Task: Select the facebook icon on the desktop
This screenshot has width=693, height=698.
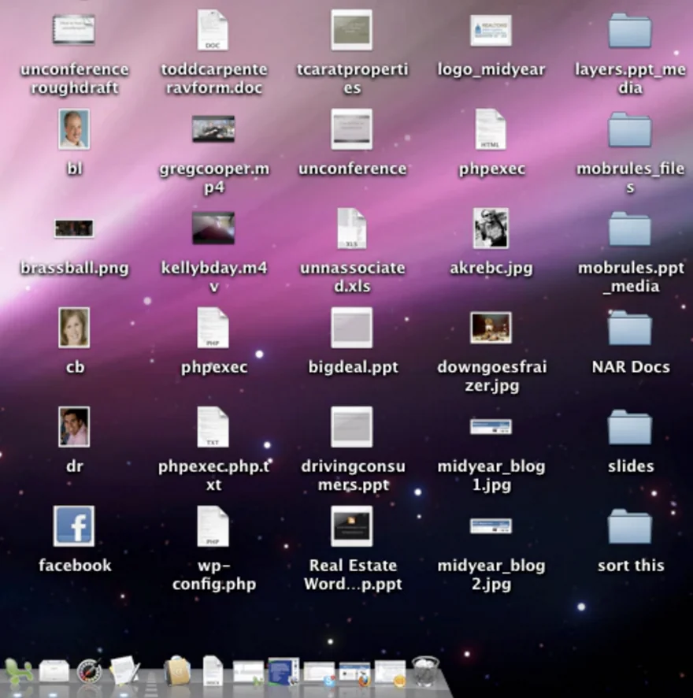Action: (74, 525)
